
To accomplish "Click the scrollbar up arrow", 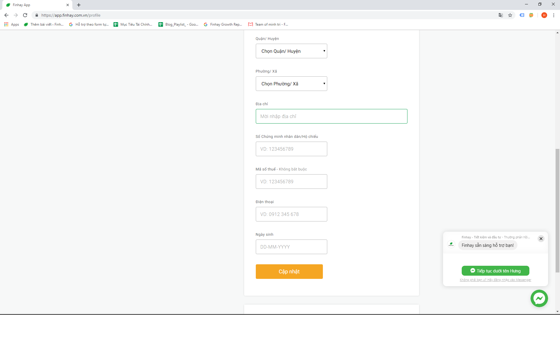I will pos(557,33).
